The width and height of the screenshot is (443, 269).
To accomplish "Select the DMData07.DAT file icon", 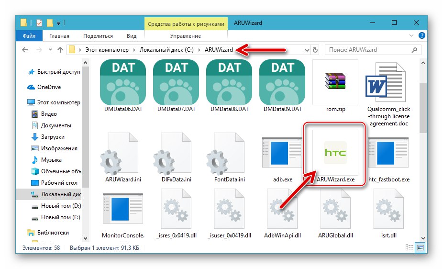I will (176, 82).
